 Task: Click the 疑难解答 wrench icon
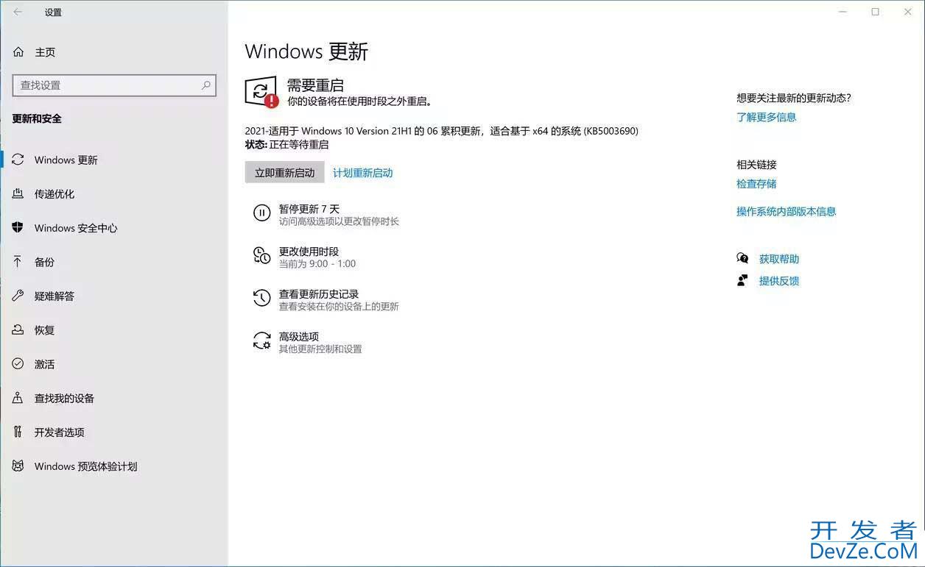[18, 296]
